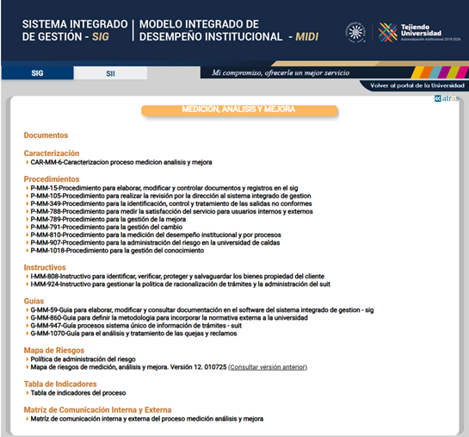Click Consultar versión anterior link

click(x=268, y=367)
